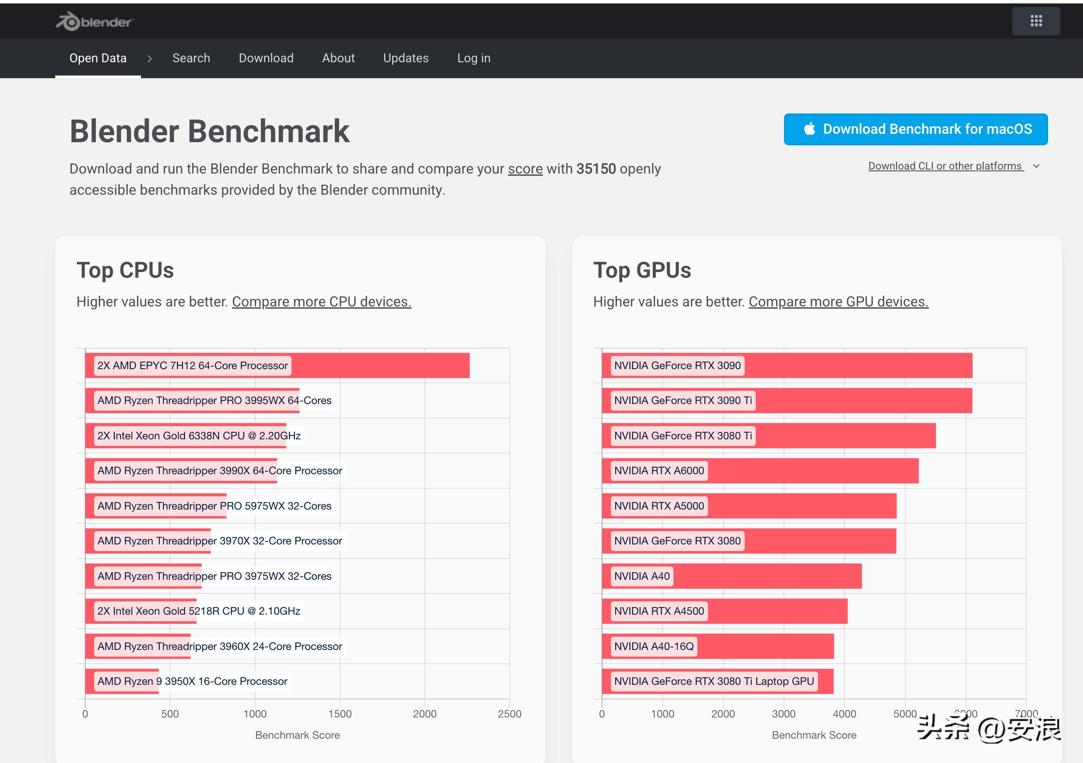Click the breadcrumb chevron after Open Data
This screenshot has height=763, width=1083.
150,58
